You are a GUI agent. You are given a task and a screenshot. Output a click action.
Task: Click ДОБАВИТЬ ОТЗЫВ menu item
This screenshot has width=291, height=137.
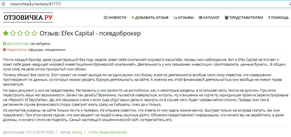tap(150, 17)
